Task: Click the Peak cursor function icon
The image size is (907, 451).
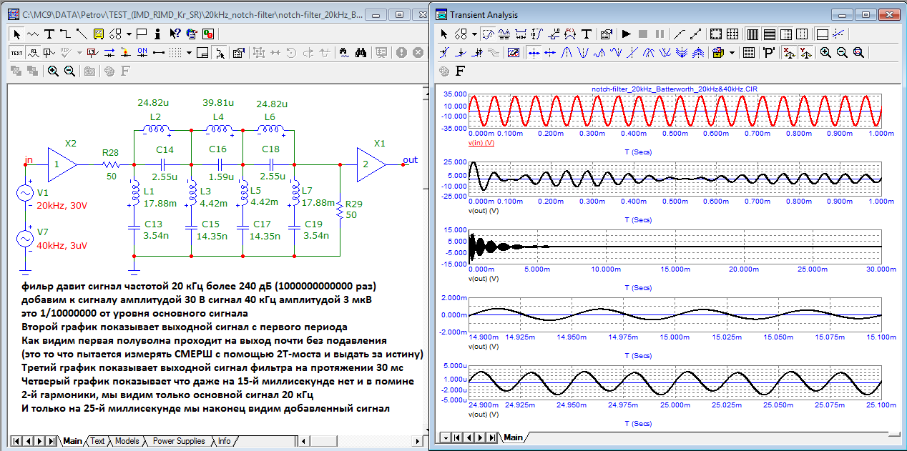Action: [x=567, y=52]
